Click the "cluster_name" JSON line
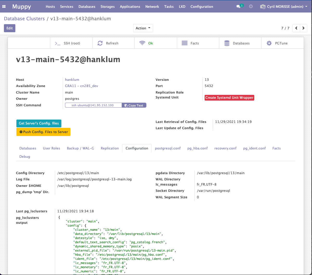The image size is (312, 275). [x=97, y=230]
